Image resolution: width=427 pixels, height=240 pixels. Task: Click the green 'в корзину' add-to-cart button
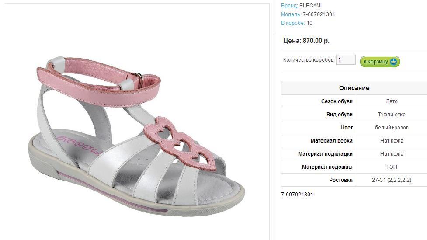380,62
